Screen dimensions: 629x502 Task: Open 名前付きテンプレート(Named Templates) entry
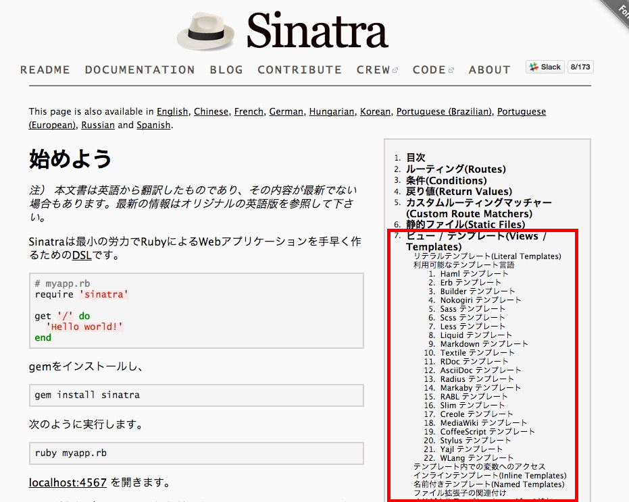[x=488, y=484]
